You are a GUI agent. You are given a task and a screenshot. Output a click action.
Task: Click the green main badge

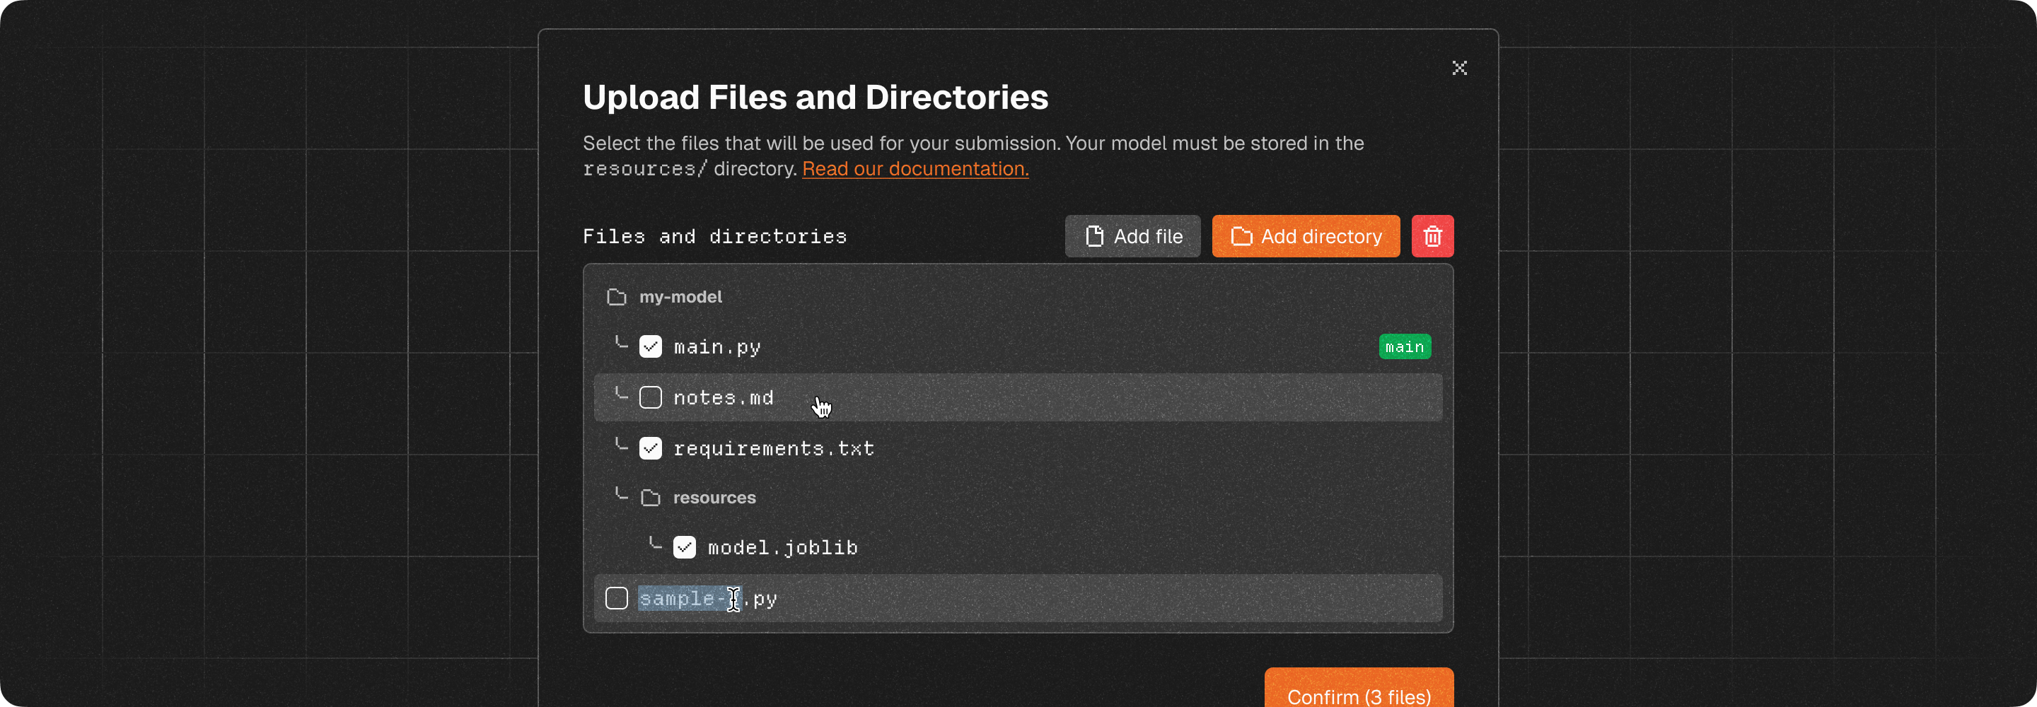click(x=1403, y=347)
